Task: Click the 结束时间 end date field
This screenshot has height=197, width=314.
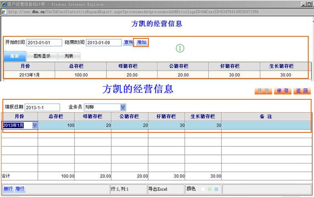Action: tap(104, 43)
